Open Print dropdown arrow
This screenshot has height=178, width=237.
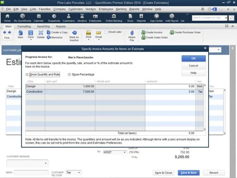[88, 40]
